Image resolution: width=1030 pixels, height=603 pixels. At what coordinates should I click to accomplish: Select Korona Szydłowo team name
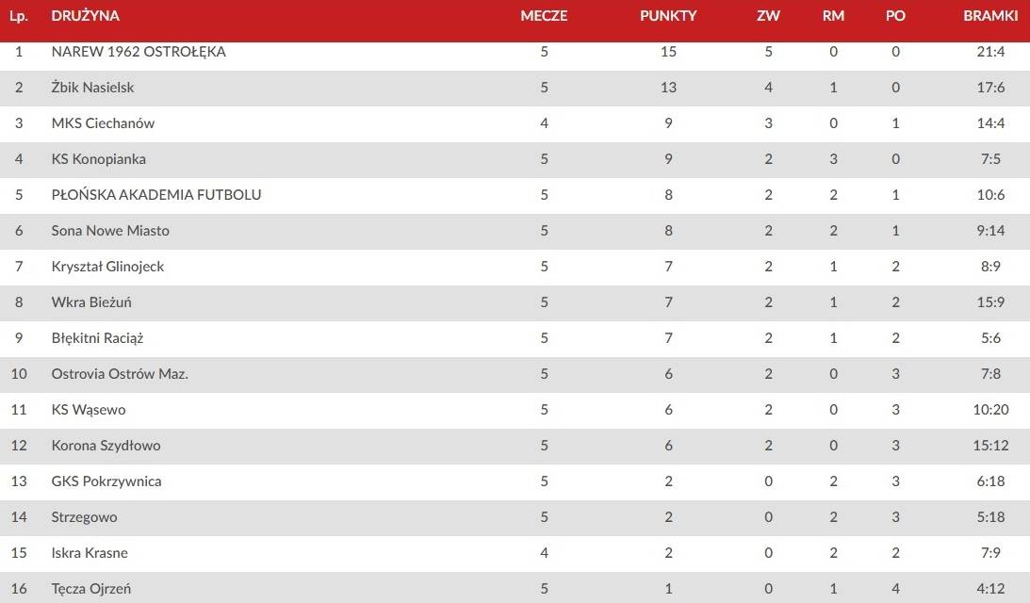click(106, 446)
